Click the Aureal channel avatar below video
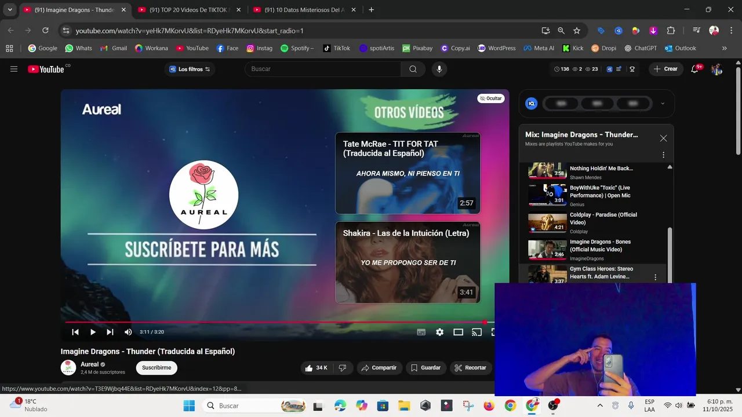The image size is (742, 417). 68,368
